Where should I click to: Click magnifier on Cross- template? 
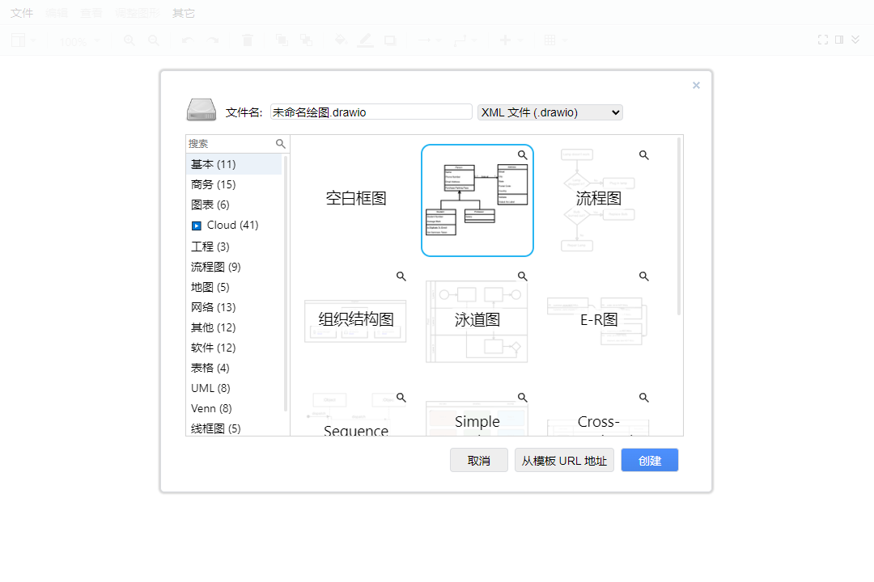coord(644,398)
